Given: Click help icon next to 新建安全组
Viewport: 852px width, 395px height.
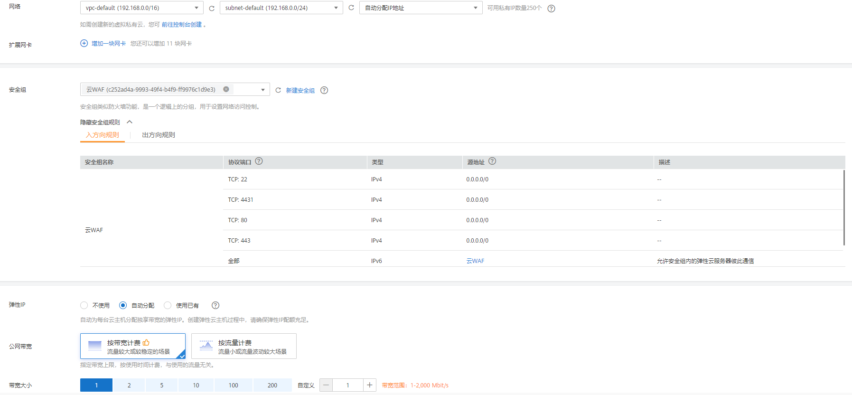Looking at the screenshot, I should click(324, 90).
